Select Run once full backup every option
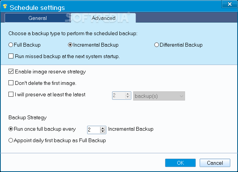The height and width of the screenshot is (172, 238). pyautogui.click(x=11, y=129)
